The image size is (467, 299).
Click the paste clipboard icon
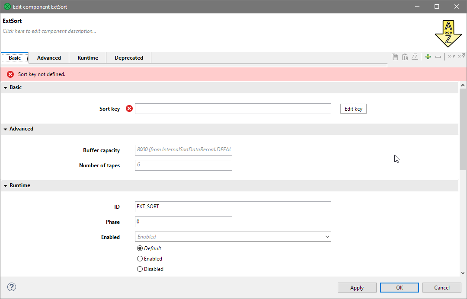tap(405, 57)
